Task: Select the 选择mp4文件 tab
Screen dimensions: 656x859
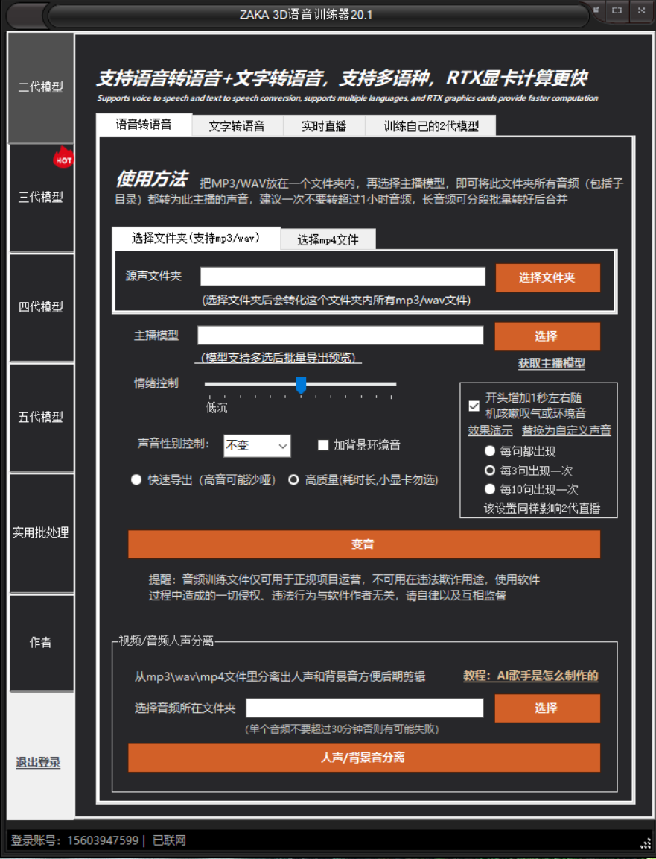Action: point(328,239)
